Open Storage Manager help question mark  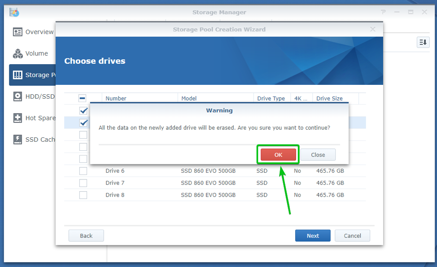pyautogui.click(x=384, y=12)
